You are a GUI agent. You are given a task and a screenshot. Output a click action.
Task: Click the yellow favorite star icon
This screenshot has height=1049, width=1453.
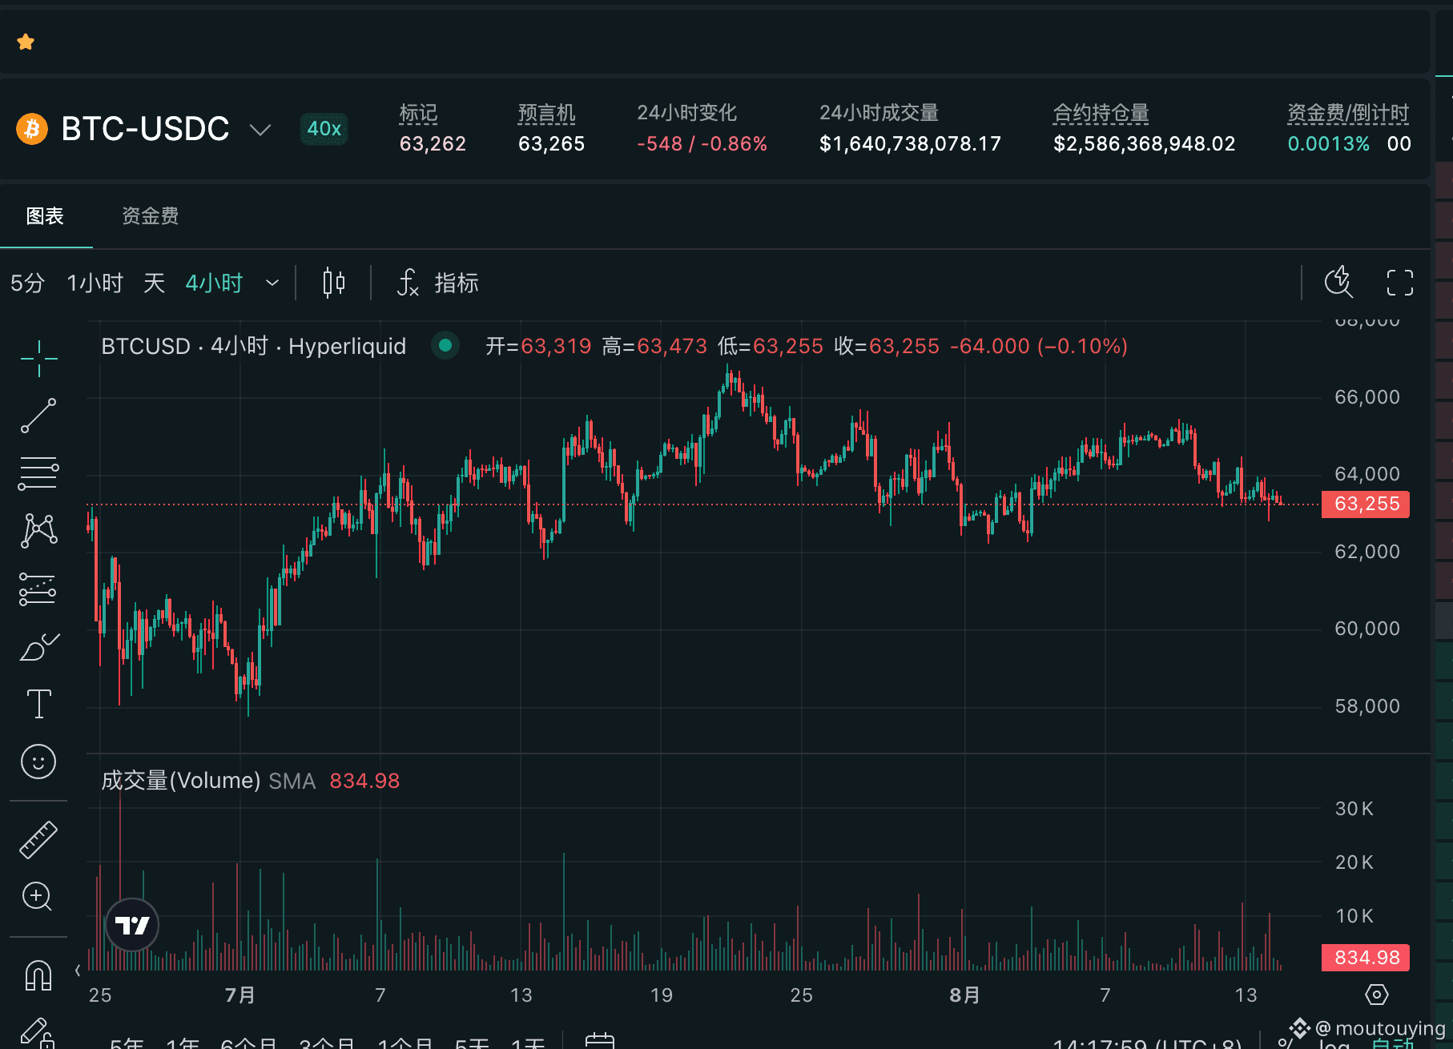[x=26, y=42]
